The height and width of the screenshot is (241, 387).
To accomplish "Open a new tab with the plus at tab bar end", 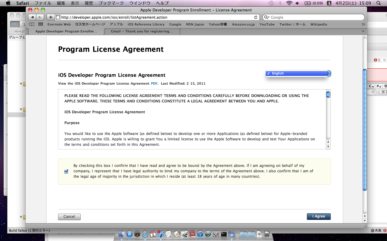I will point(363,31).
